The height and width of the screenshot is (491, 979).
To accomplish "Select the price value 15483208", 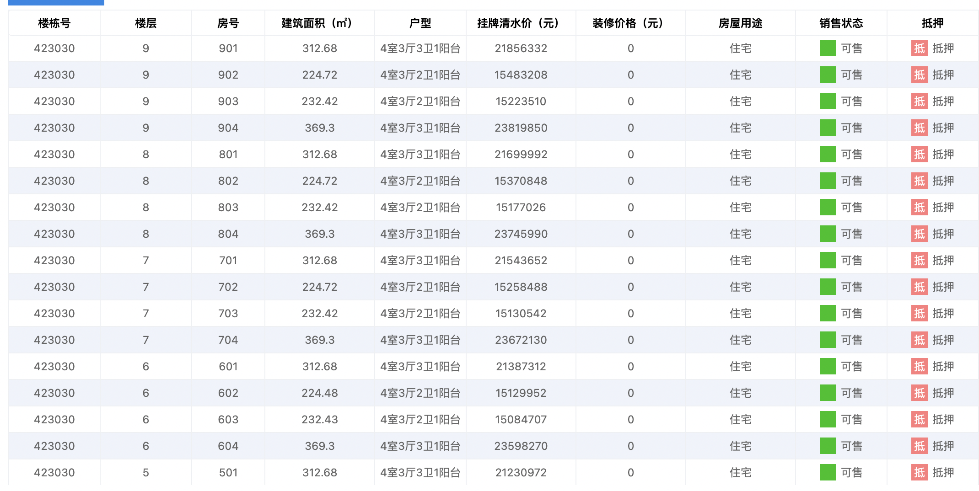I will [x=521, y=75].
